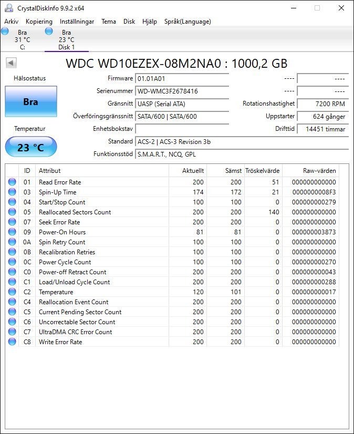Click the Sämst column header
Viewport: 354px width, 434px height.
pyautogui.click(x=225, y=170)
